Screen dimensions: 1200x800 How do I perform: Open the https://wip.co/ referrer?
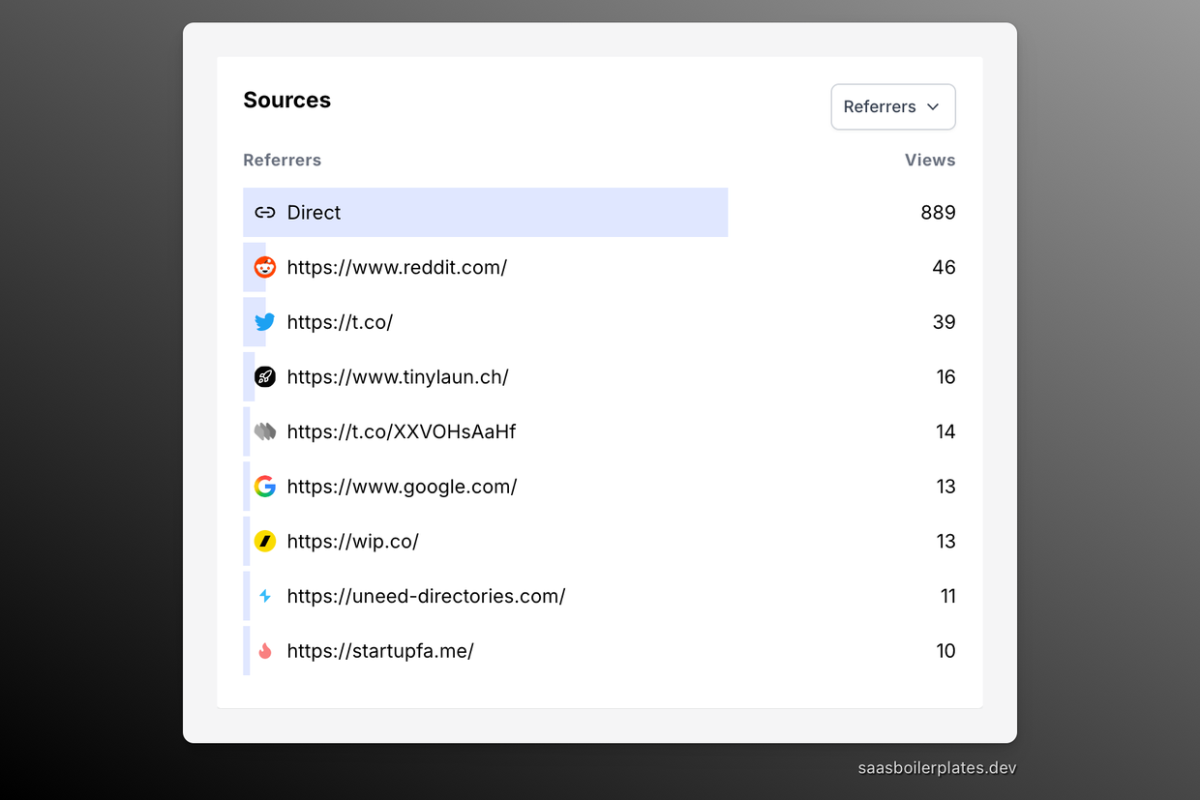(x=353, y=542)
